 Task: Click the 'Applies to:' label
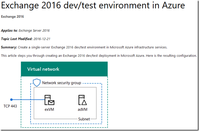pyautogui.click(x=9, y=31)
